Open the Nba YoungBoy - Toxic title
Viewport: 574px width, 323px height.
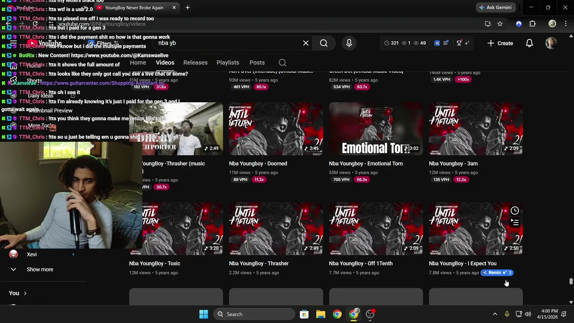155,264
